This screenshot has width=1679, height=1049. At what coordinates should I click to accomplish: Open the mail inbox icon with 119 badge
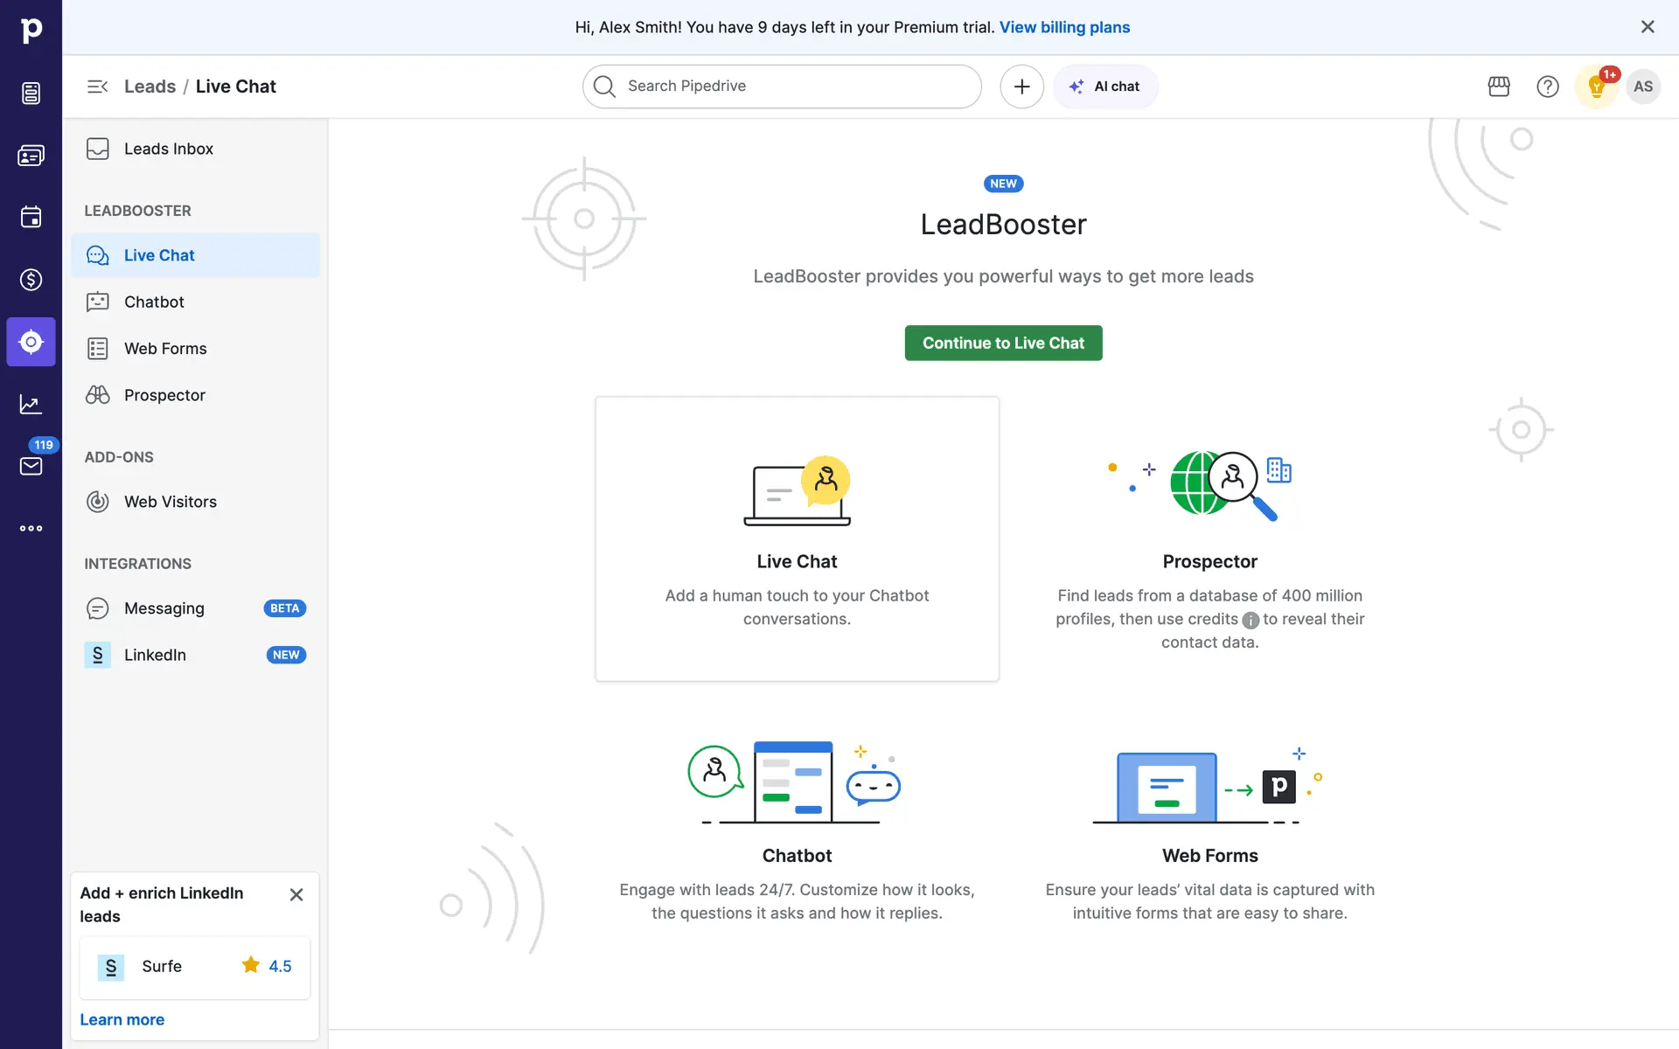click(x=31, y=466)
